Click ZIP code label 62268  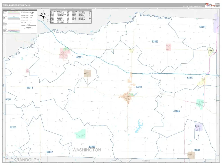[x=92, y=147]
